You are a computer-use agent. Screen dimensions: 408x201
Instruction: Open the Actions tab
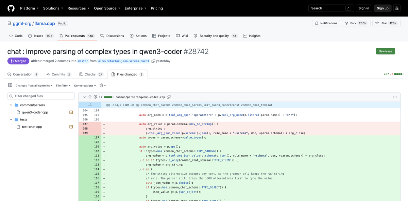(138, 36)
